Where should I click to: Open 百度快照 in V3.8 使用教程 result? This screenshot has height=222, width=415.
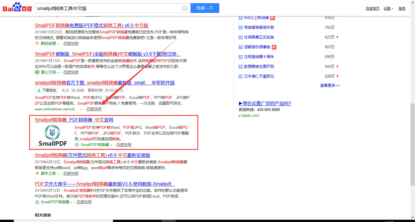(x=84, y=202)
